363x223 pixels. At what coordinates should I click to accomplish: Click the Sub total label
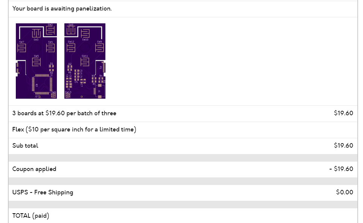coord(25,146)
